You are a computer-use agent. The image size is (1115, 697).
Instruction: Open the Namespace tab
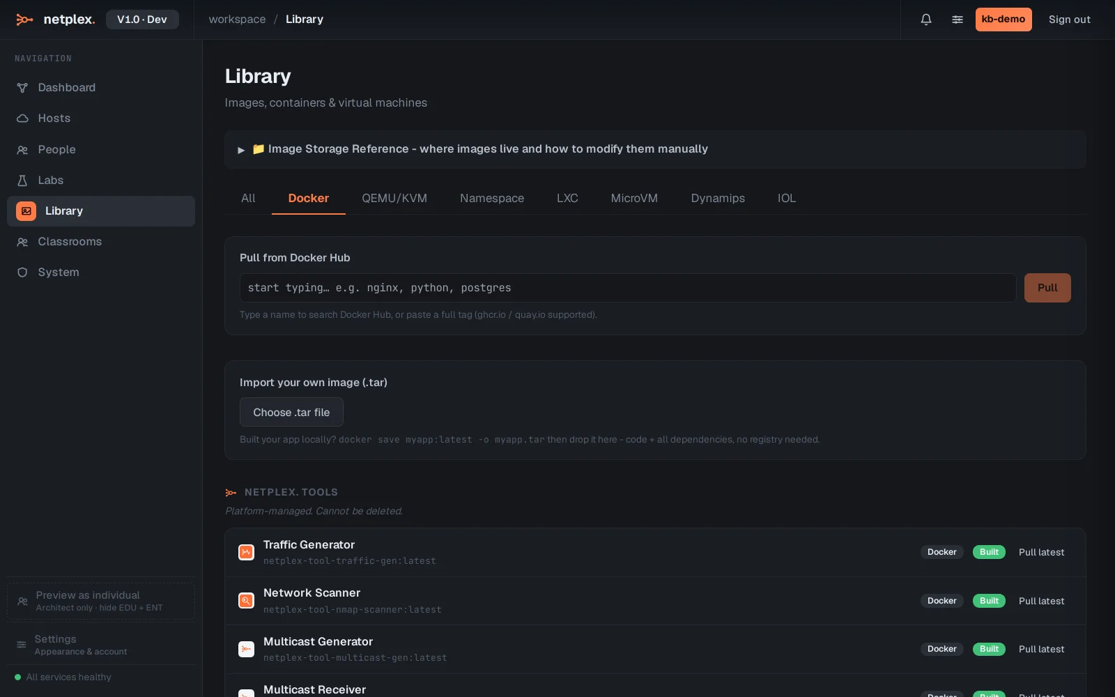(x=492, y=199)
